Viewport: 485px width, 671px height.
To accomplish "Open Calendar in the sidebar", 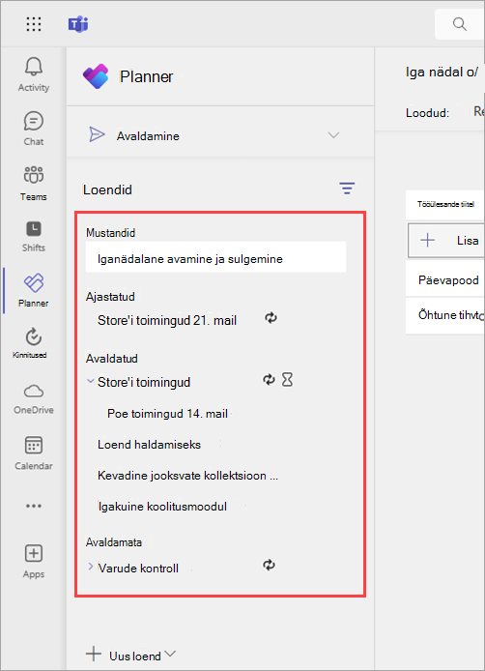I will [34, 453].
